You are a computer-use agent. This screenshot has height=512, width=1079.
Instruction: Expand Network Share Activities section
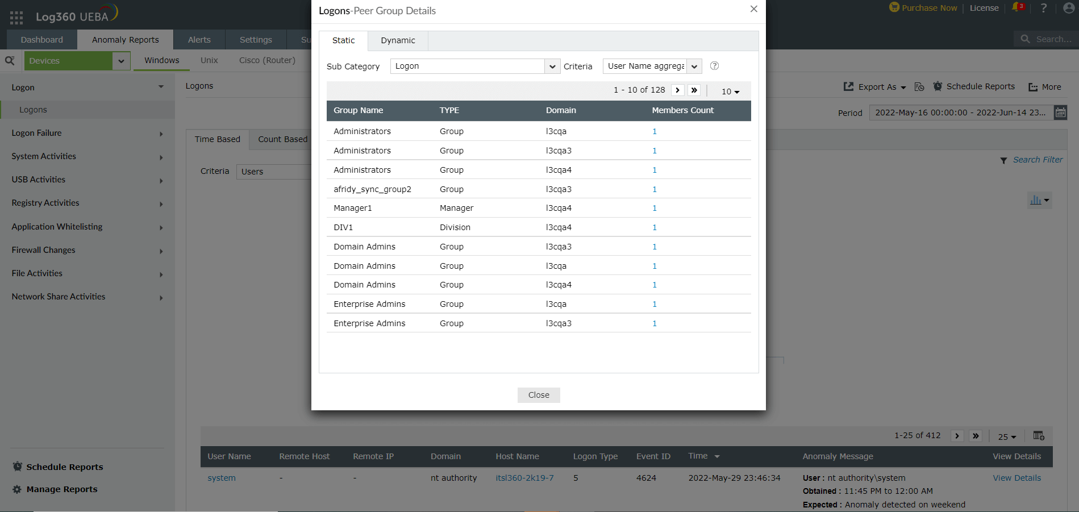coord(161,298)
